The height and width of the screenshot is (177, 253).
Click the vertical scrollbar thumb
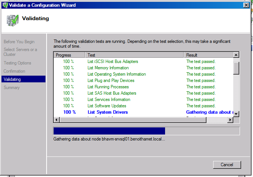pos(236,69)
